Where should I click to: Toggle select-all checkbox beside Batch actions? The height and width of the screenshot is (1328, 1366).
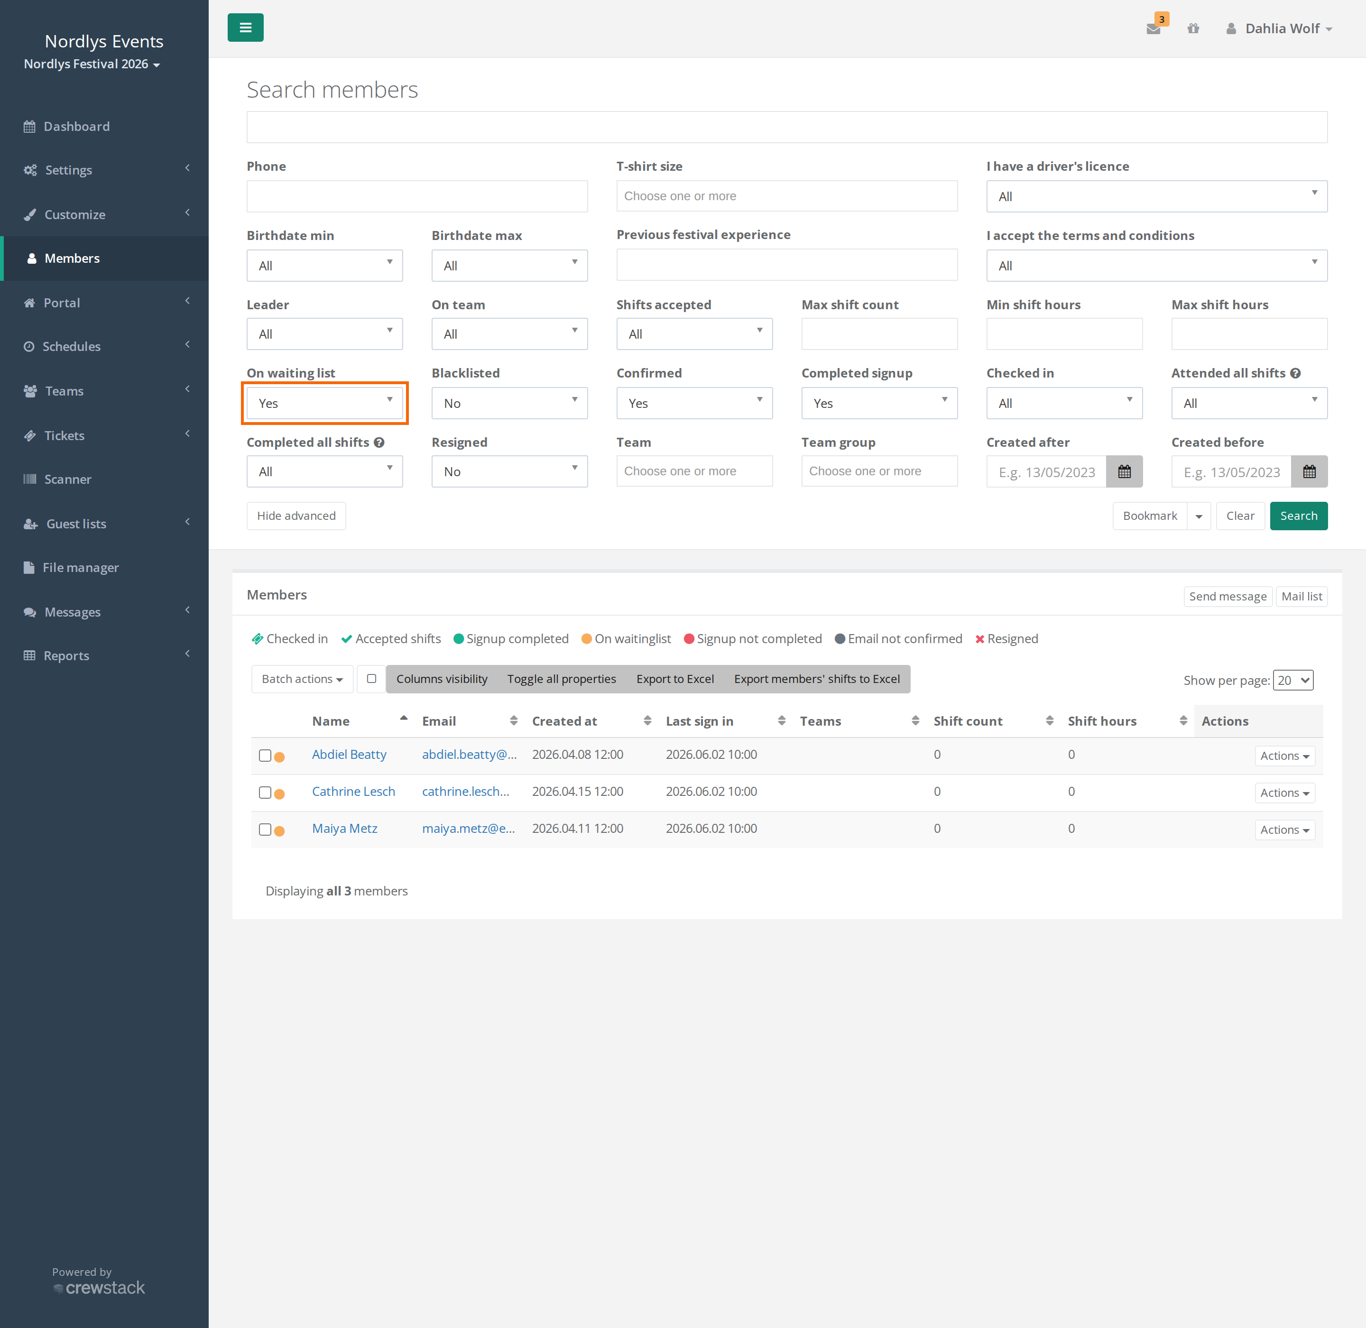pos(371,679)
